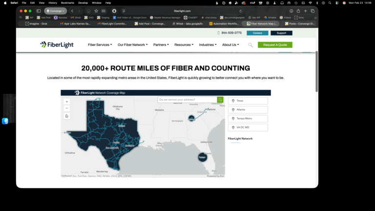The width and height of the screenshot is (375, 211).
Task: Click the Wi-Fi icon in menu bar
Action: pos(310,3)
